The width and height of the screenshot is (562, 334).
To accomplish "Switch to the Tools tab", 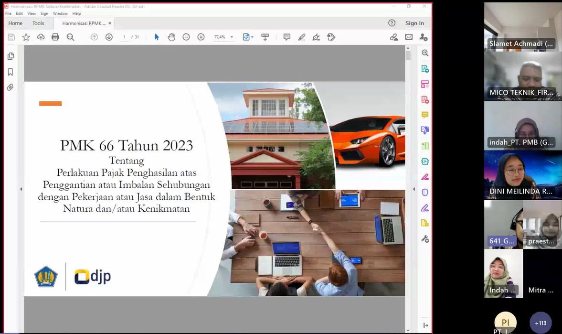I will click(x=38, y=23).
